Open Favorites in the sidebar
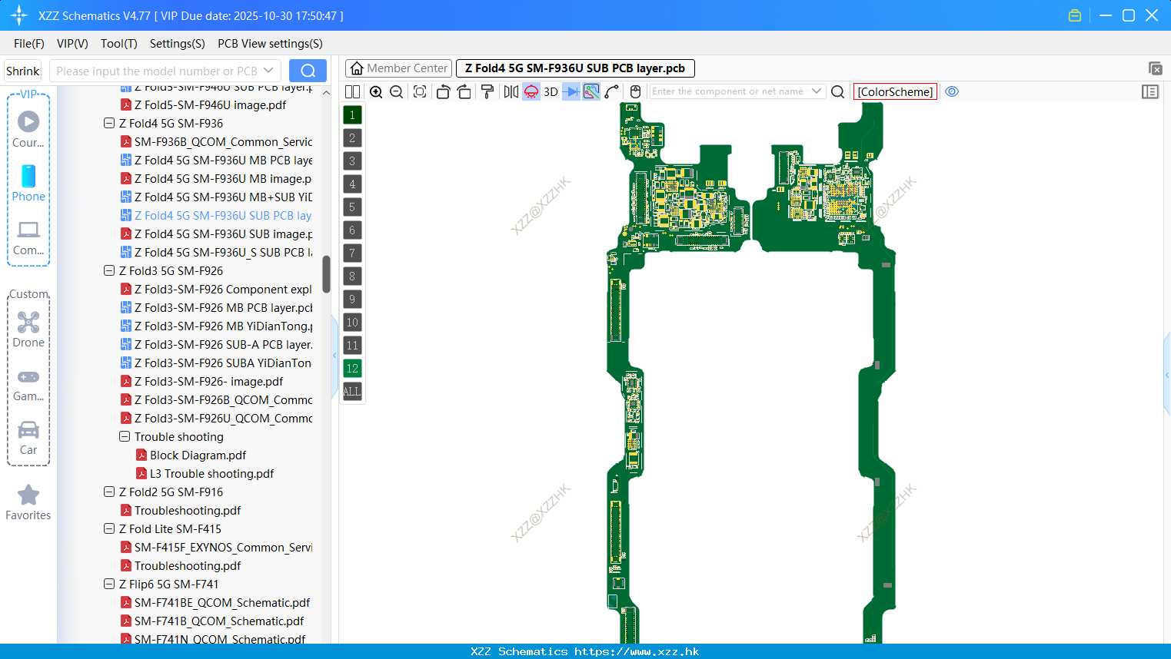 (x=28, y=502)
